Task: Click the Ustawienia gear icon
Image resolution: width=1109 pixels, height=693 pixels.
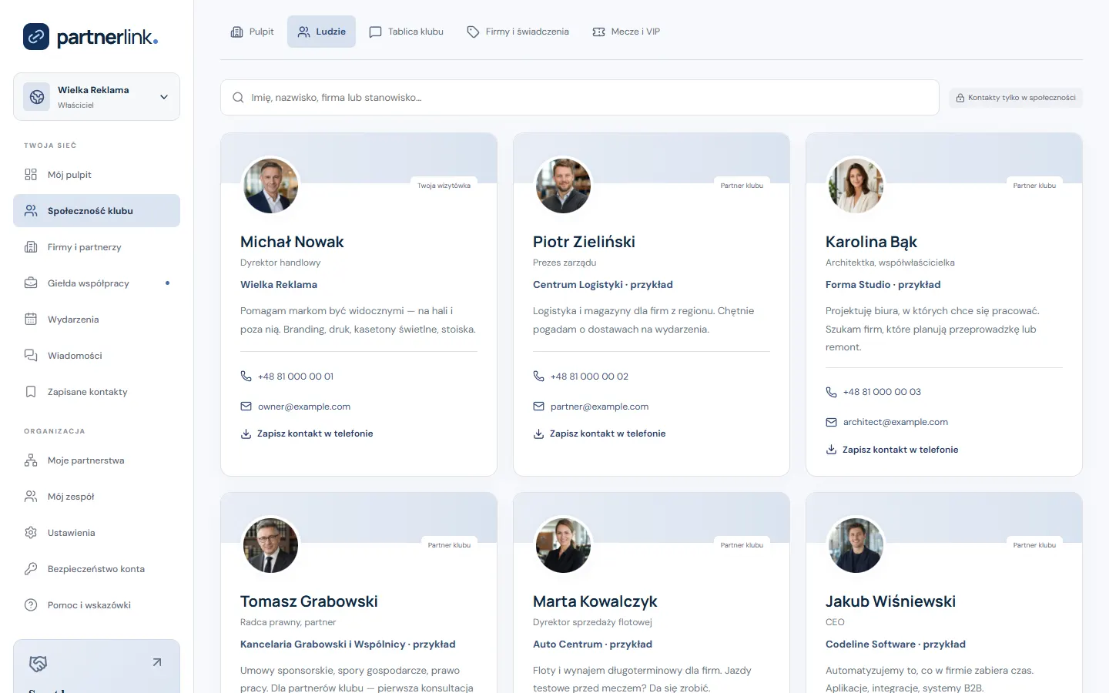Action: coord(31,533)
